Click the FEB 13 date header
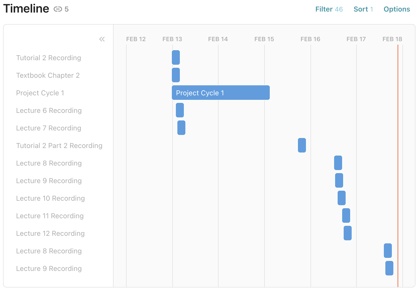 pos(172,39)
